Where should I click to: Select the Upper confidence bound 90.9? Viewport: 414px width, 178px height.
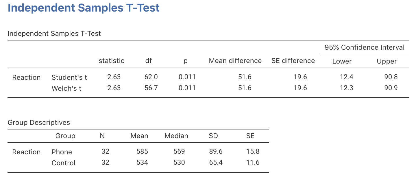391,88
